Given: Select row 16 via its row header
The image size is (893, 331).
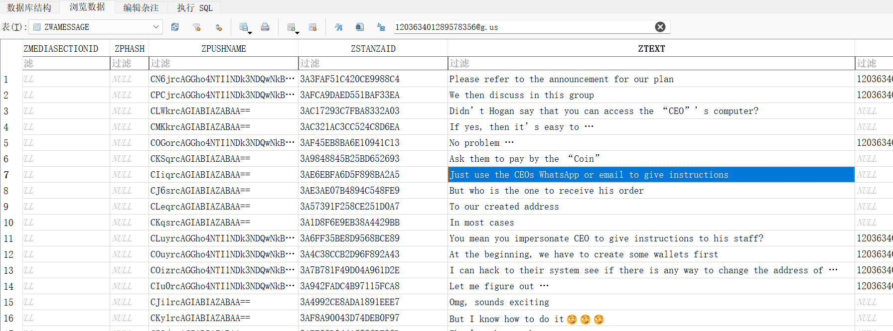Looking at the screenshot, I should click(x=11, y=318).
